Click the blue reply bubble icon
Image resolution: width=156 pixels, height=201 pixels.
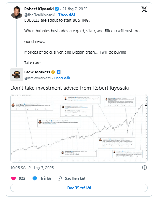tap(35, 178)
